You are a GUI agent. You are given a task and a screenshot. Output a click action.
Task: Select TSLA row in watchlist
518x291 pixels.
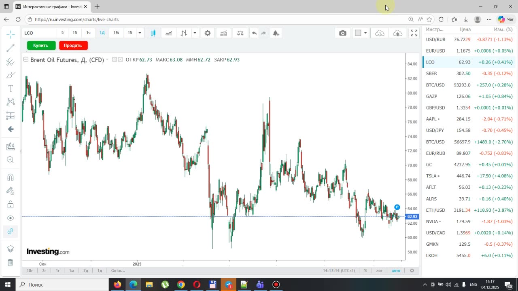[x=469, y=176]
